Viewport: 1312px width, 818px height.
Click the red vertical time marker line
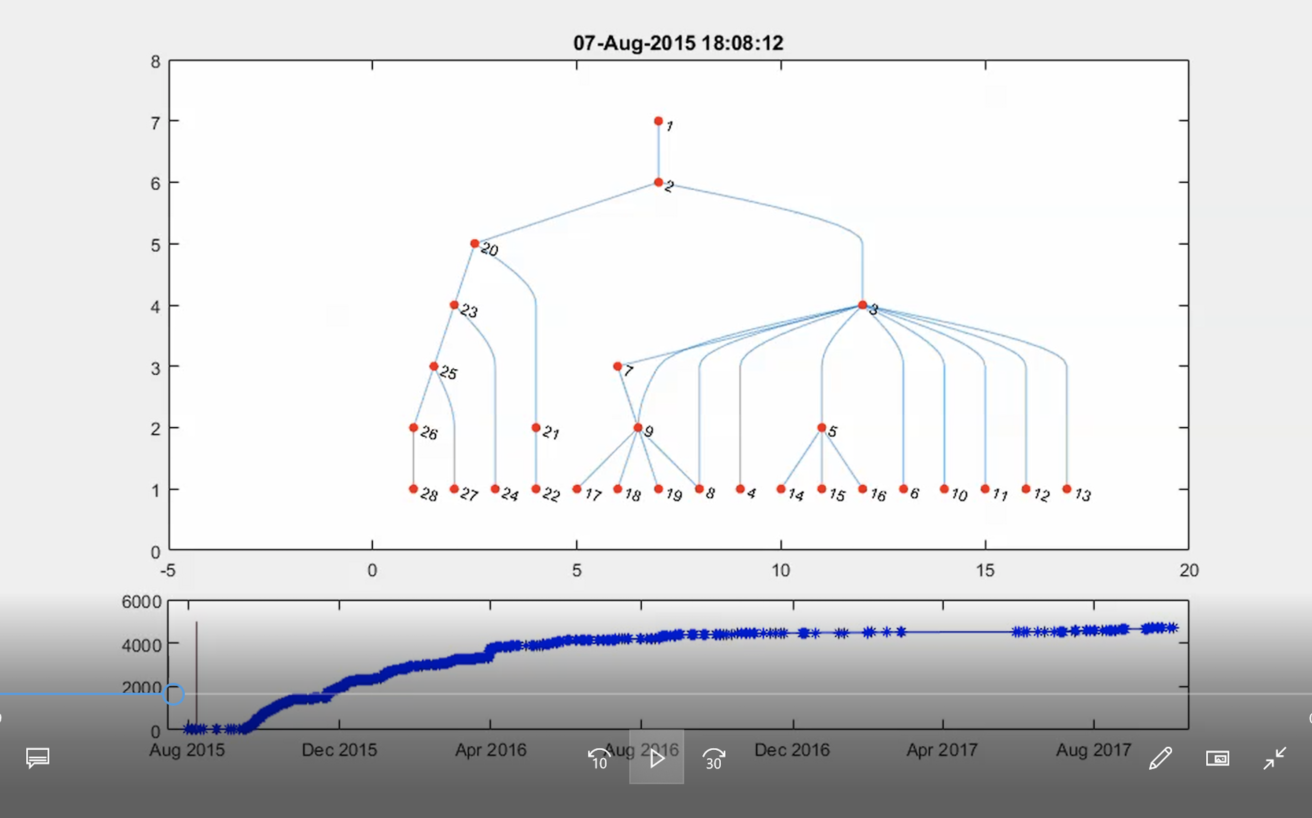pyautogui.click(x=197, y=660)
